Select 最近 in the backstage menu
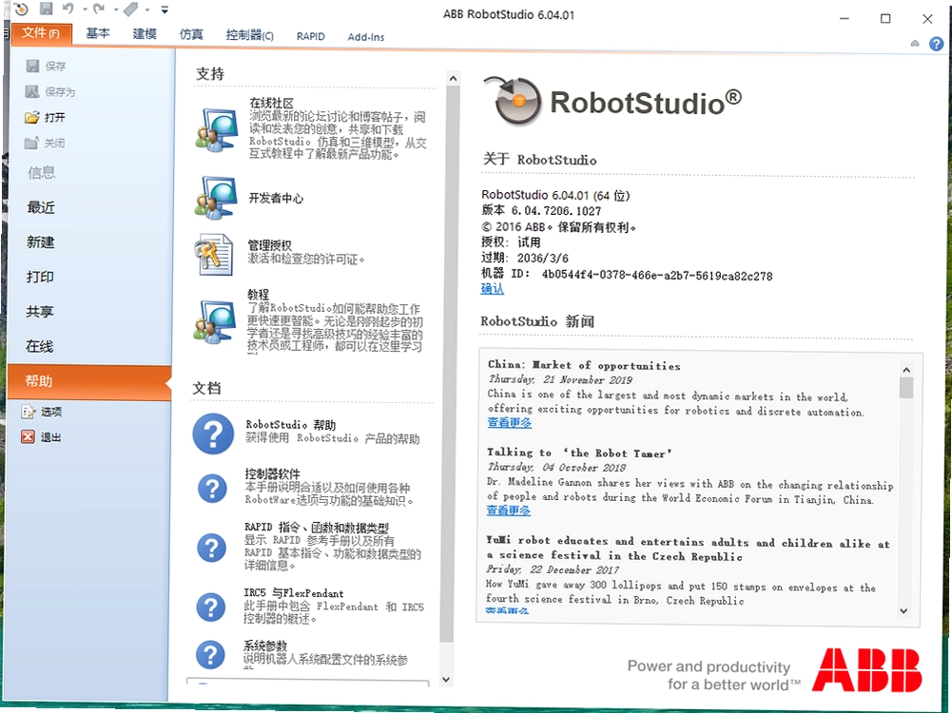 pos(41,207)
